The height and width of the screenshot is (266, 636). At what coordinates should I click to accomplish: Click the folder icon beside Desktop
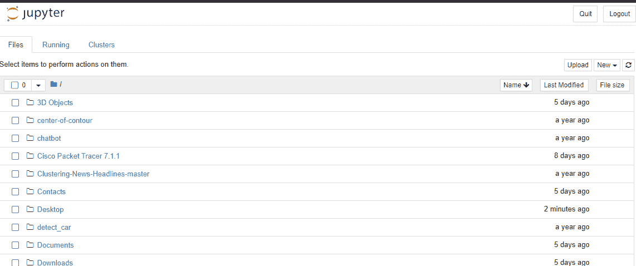tap(30, 209)
